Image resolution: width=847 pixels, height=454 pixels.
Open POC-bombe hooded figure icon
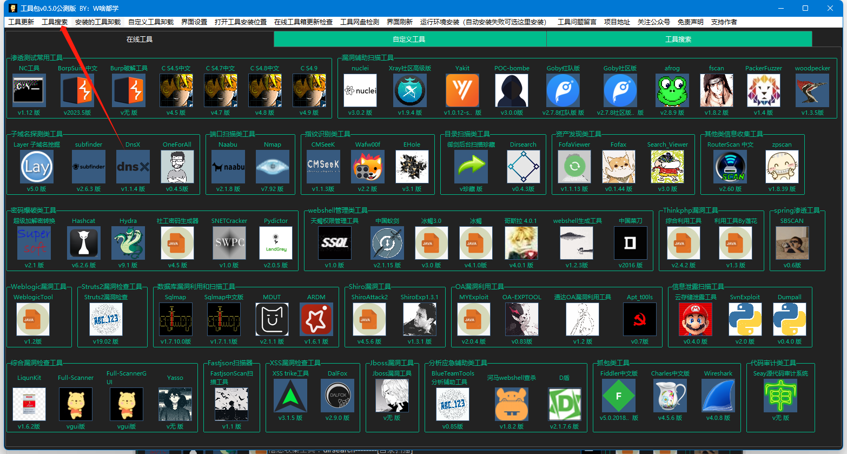(512, 90)
